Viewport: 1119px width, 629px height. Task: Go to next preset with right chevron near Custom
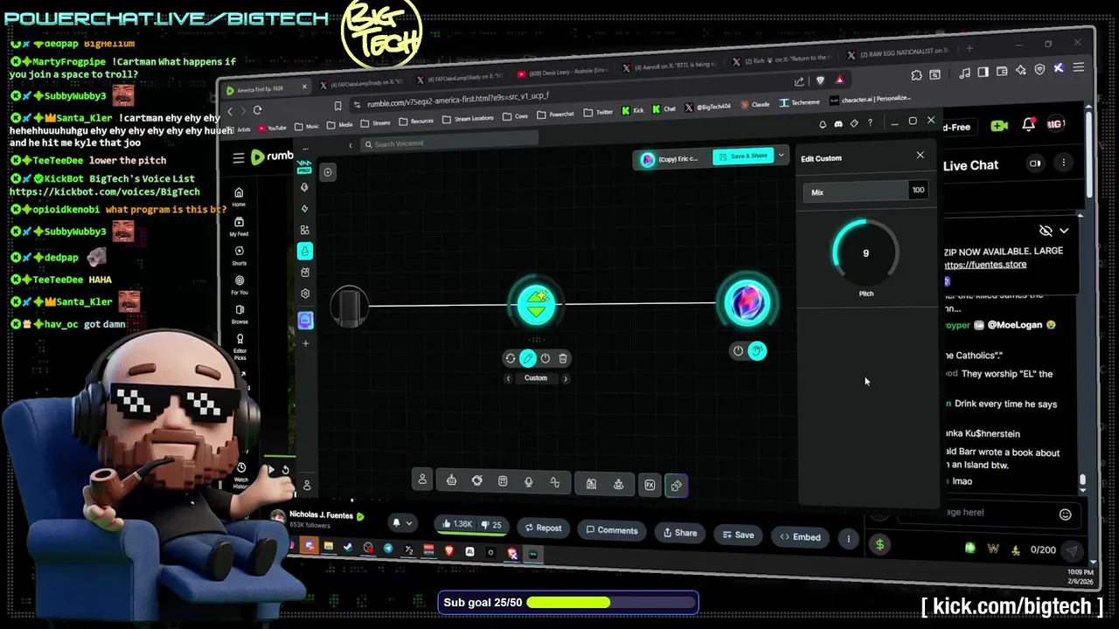click(x=566, y=378)
